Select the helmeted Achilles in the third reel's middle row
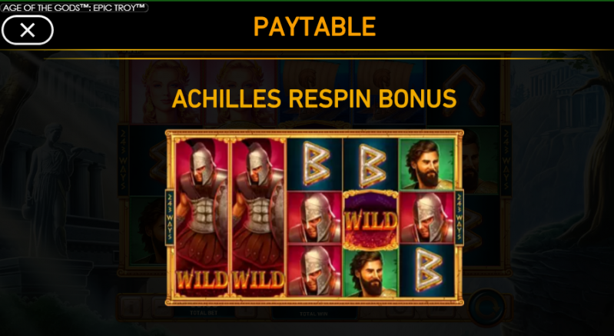Viewport: 614px width, 336px height. [315, 218]
